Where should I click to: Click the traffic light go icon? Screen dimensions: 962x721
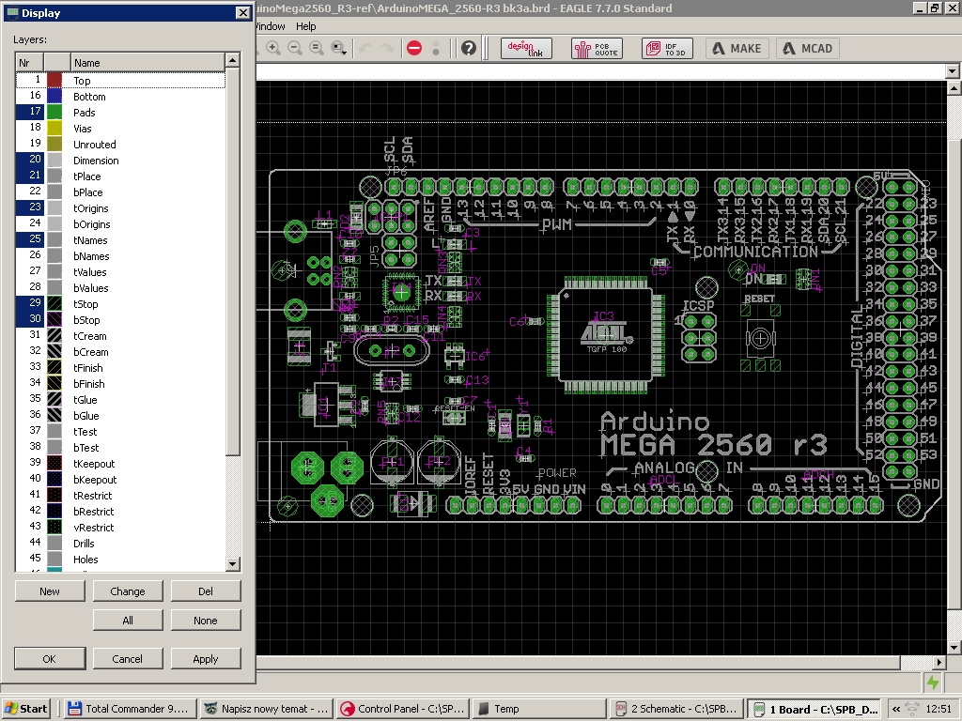pyautogui.click(x=436, y=48)
